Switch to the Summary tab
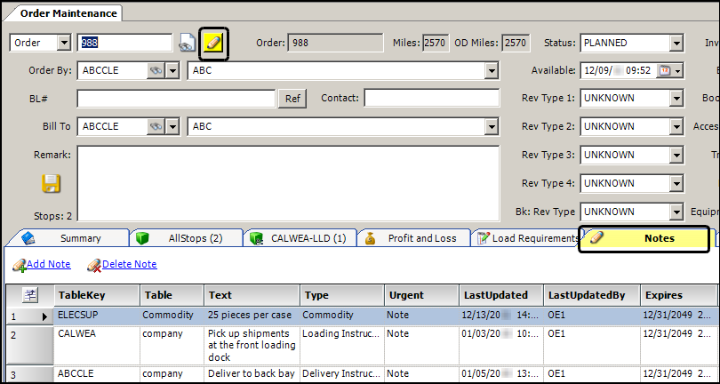This screenshot has width=720, height=384. click(69, 238)
